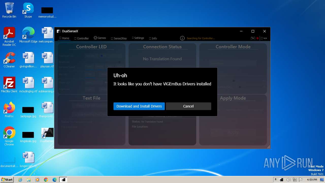Open Action Center flag icon

point(301,180)
